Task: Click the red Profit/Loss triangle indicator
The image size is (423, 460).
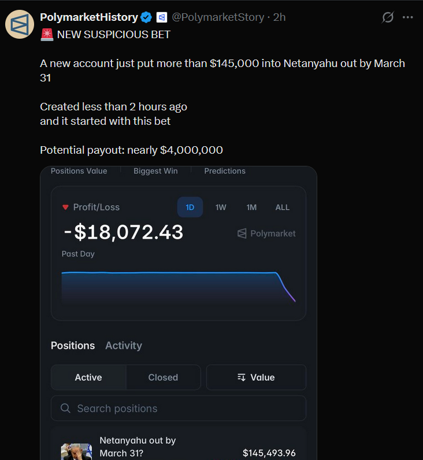Action: tap(65, 207)
